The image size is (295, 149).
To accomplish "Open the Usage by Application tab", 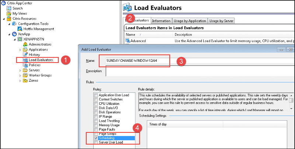I will click(190, 21).
